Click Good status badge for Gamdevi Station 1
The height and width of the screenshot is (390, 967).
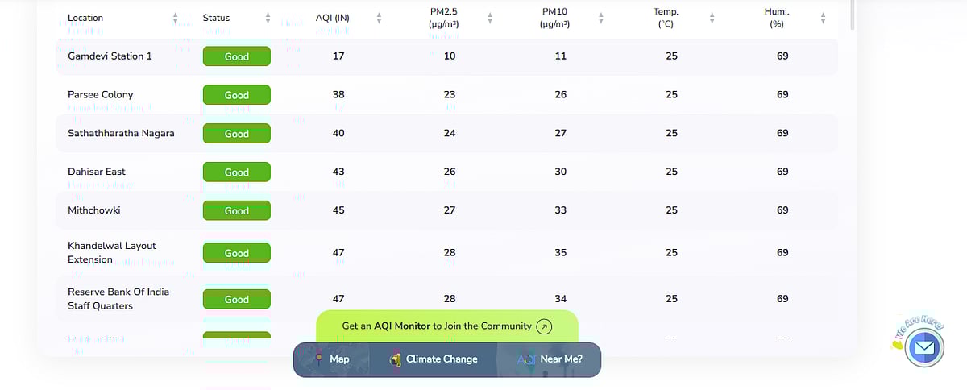click(x=236, y=56)
